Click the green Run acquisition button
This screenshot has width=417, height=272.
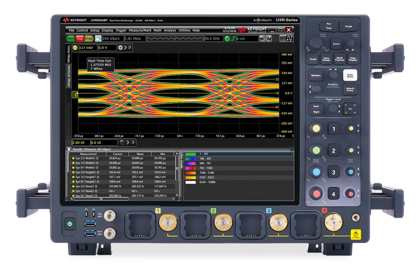[x=70, y=39]
